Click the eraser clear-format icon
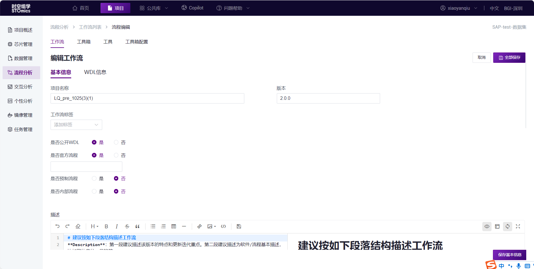Screen dimensions: 534x269 point(78,226)
